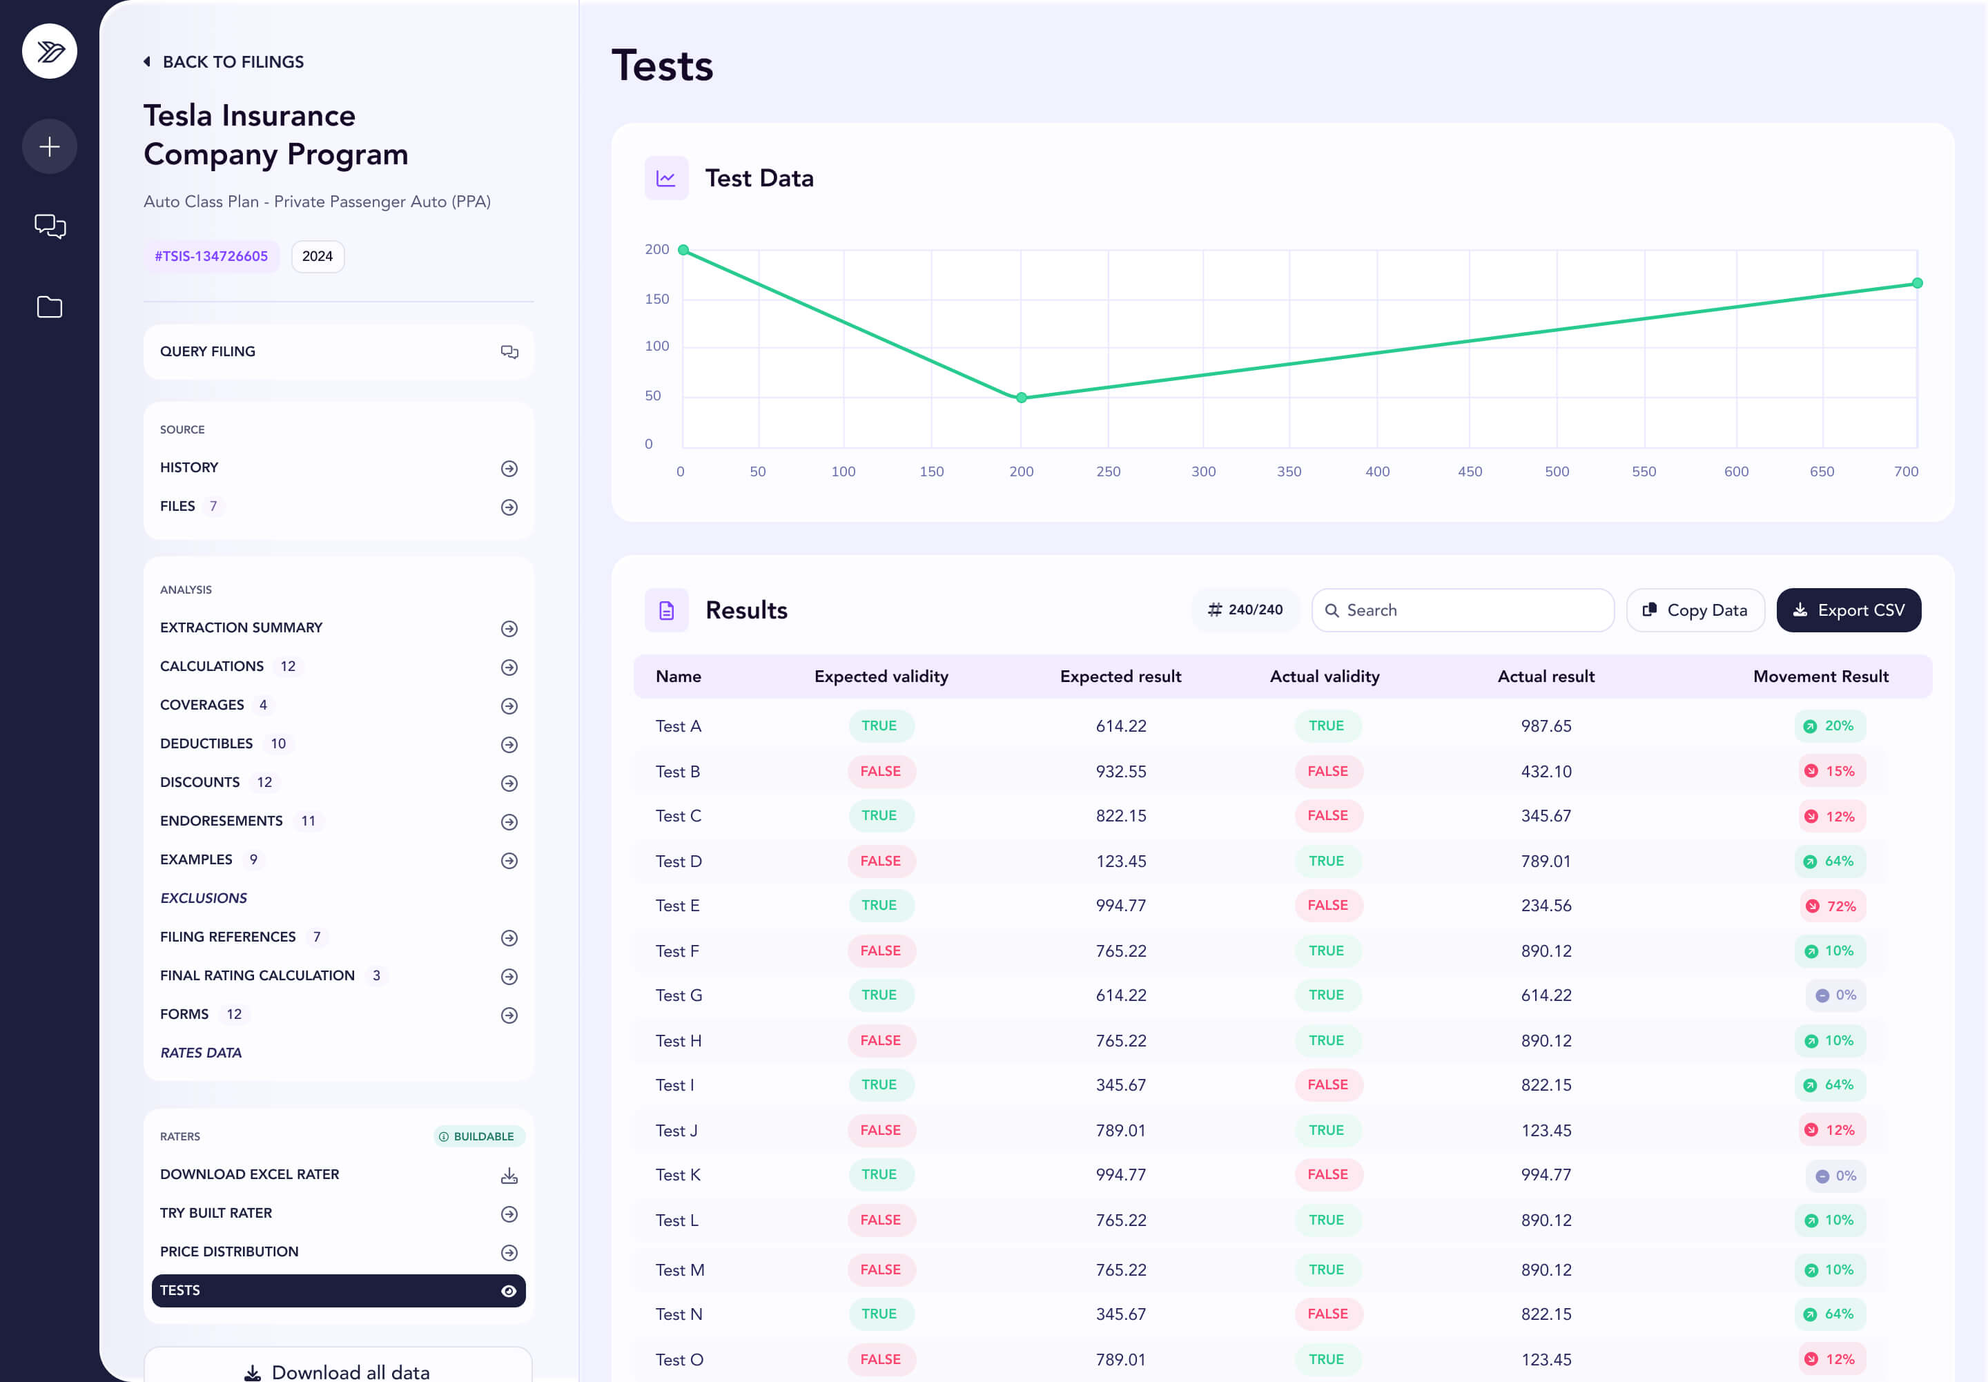Viewport: 1988px width, 1382px height.
Task: Click the Back to Filings link
Action: point(224,61)
